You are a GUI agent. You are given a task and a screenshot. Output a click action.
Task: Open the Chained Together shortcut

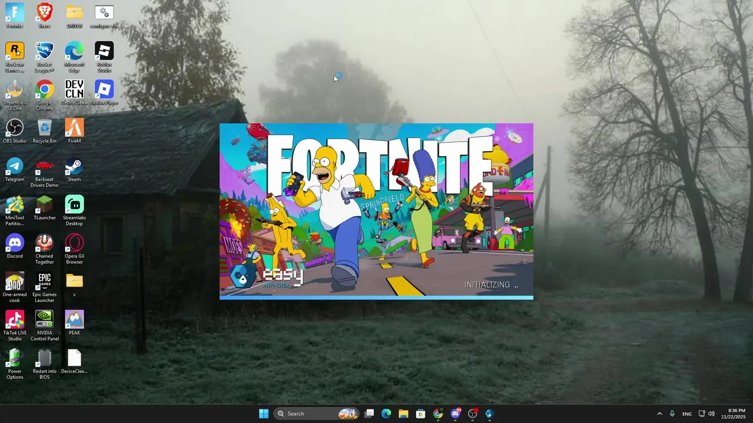tap(44, 249)
